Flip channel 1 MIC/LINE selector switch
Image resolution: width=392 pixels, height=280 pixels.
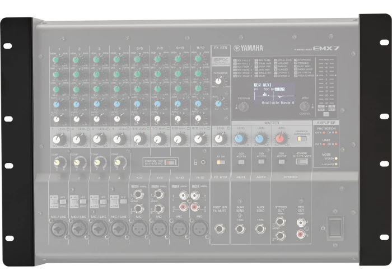[54, 202]
